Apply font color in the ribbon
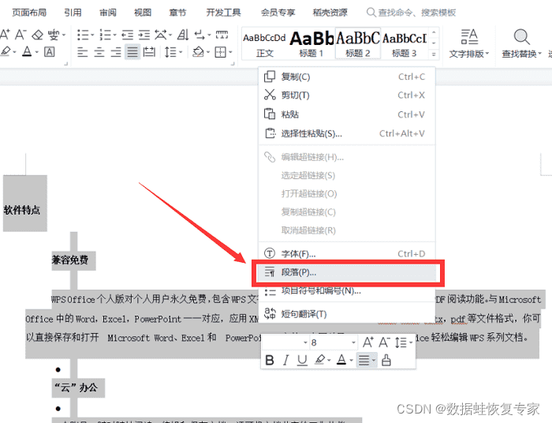The height and width of the screenshot is (423, 552). click(27, 52)
